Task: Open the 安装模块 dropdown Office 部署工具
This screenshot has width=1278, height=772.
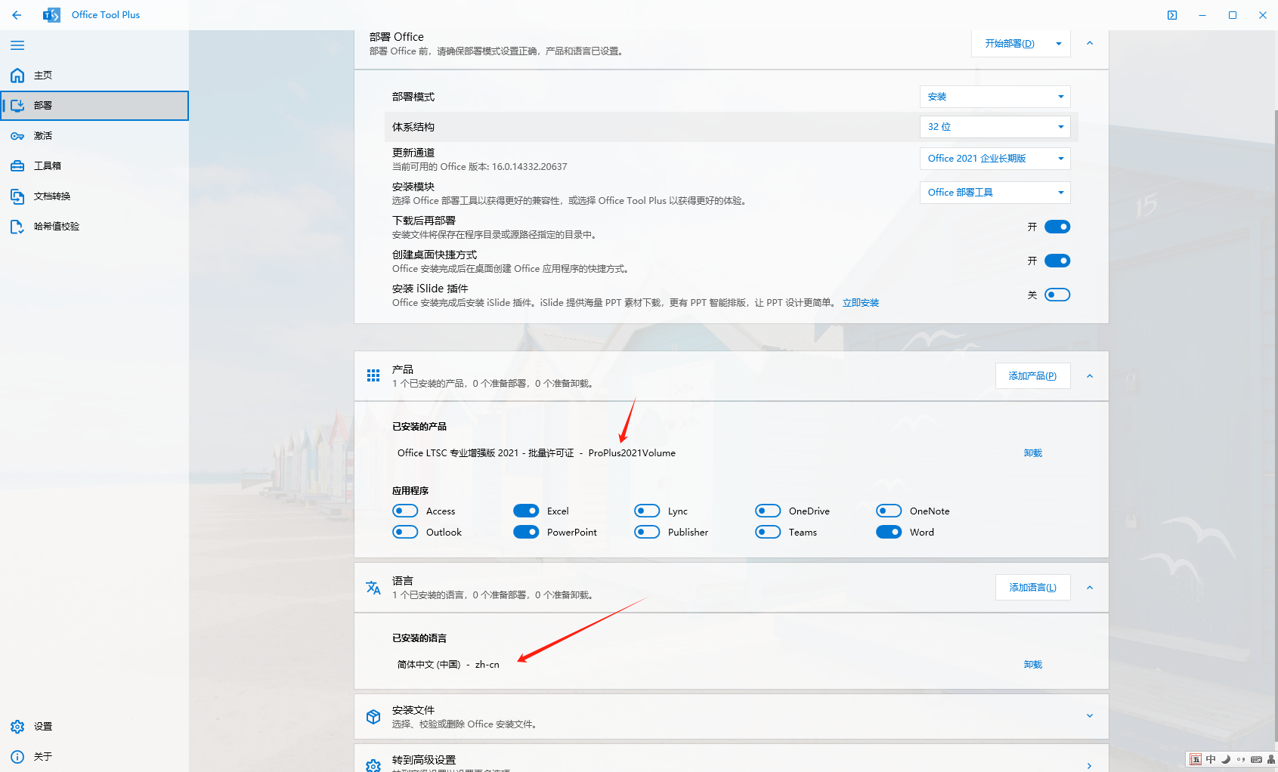Action: point(995,193)
